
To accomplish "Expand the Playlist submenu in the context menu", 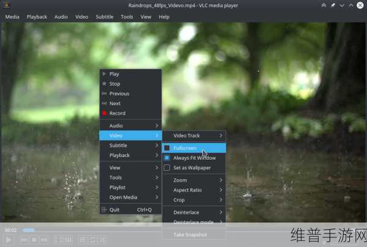I will pos(130,187).
